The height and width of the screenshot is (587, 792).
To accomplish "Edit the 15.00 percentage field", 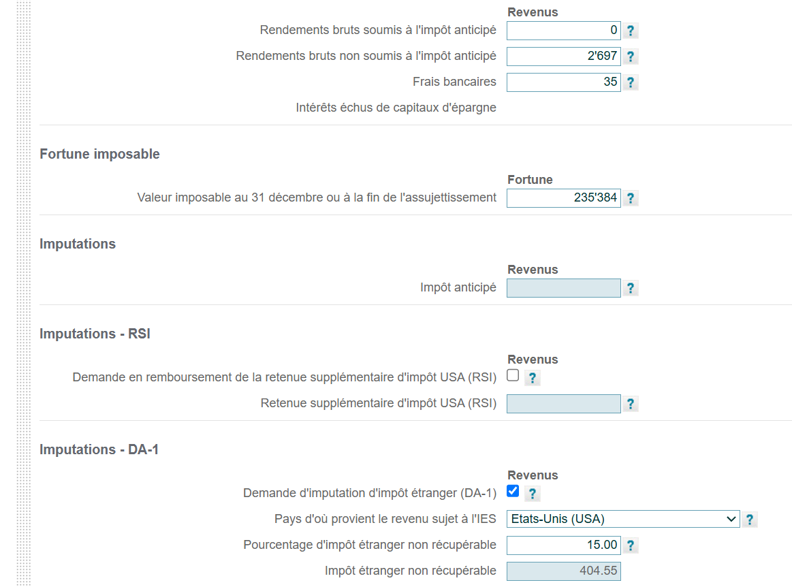I will [x=564, y=545].
